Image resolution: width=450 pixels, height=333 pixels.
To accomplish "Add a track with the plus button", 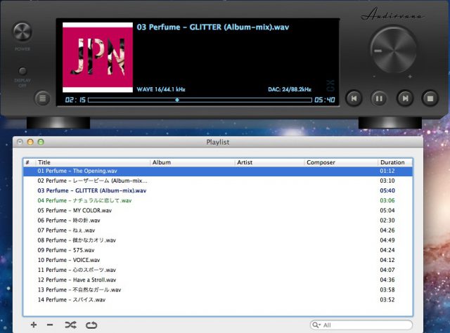I will (x=34, y=325).
